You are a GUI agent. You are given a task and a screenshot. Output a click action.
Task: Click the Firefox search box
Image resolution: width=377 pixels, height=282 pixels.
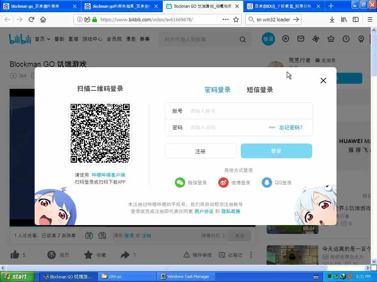tap(273, 20)
